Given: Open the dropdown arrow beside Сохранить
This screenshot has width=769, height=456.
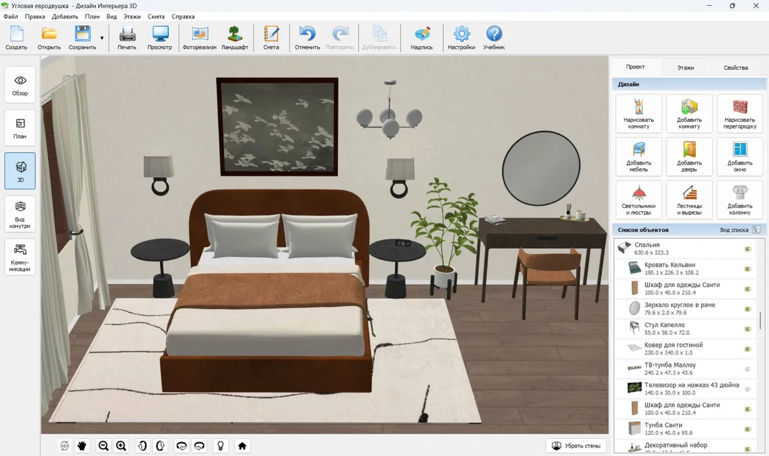Looking at the screenshot, I should click(102, 38).
